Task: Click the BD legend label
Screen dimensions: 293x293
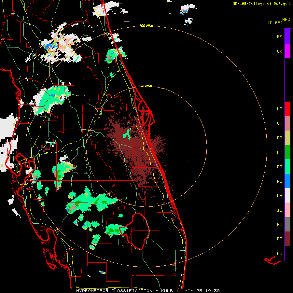Action: click(279, 138)
